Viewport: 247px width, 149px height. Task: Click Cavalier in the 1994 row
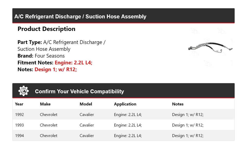(x=87, y=136)
